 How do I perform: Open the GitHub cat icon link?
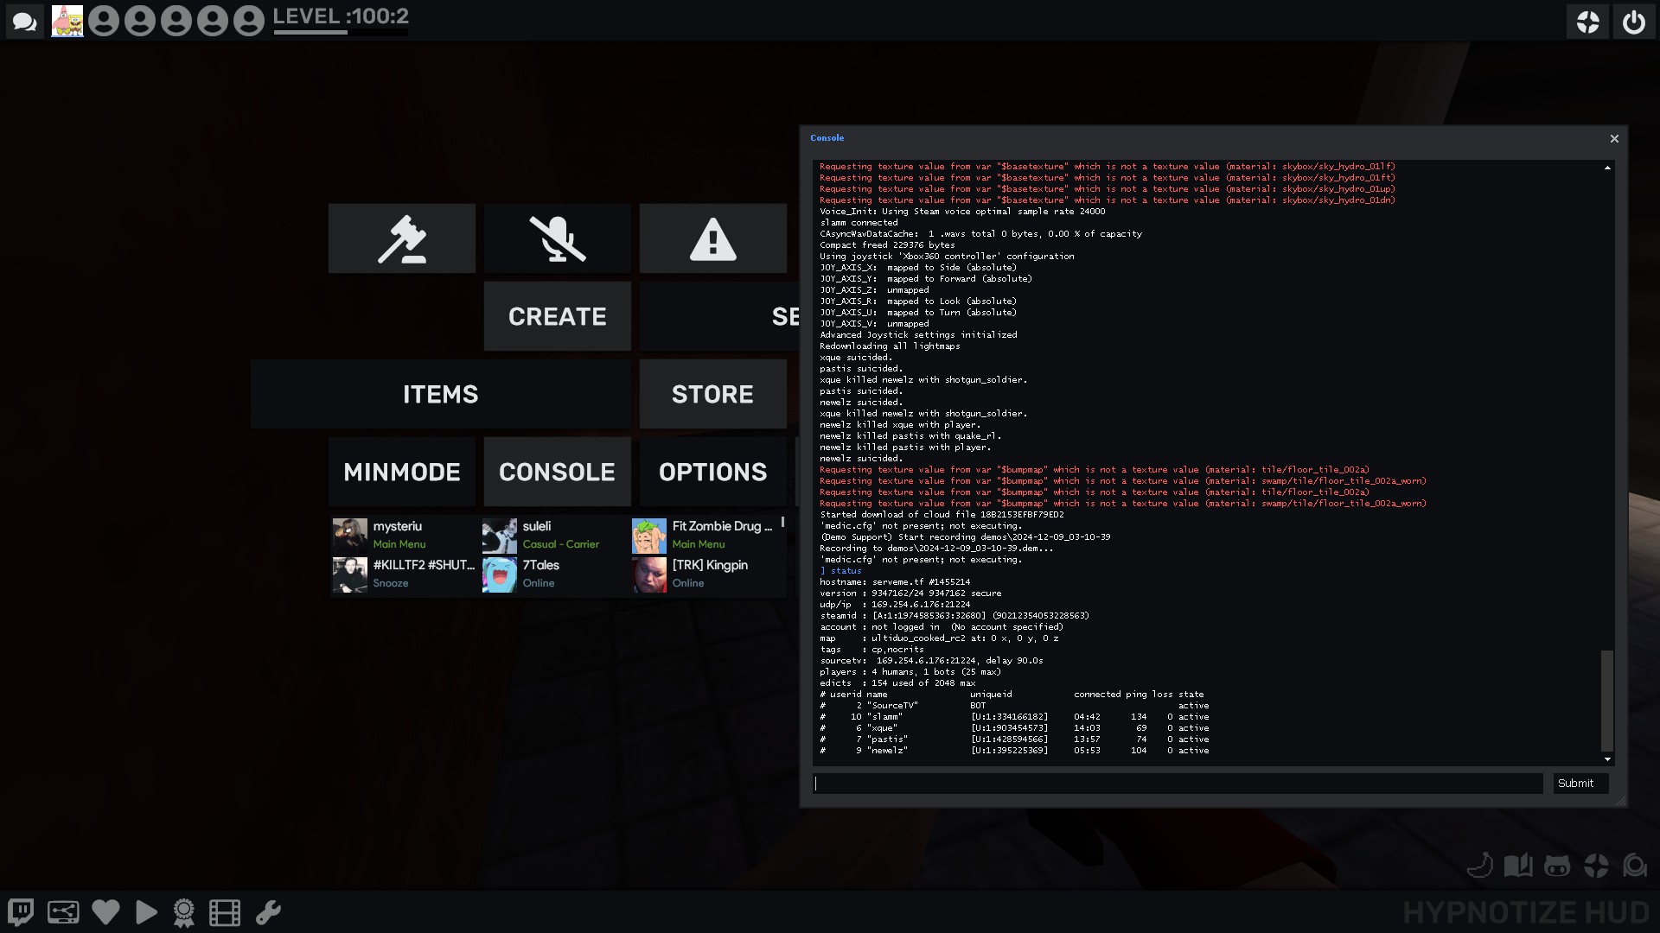click(x=1556, y=866)
